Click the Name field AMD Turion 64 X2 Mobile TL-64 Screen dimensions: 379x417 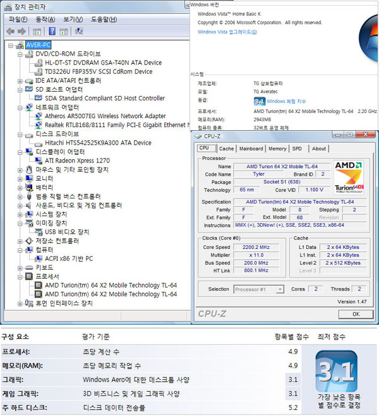tap(282, 167)
